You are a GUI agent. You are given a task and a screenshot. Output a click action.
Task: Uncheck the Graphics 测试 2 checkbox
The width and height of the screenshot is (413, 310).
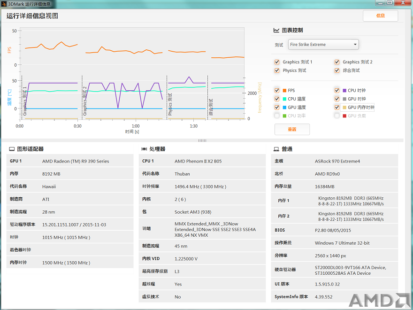337,62
